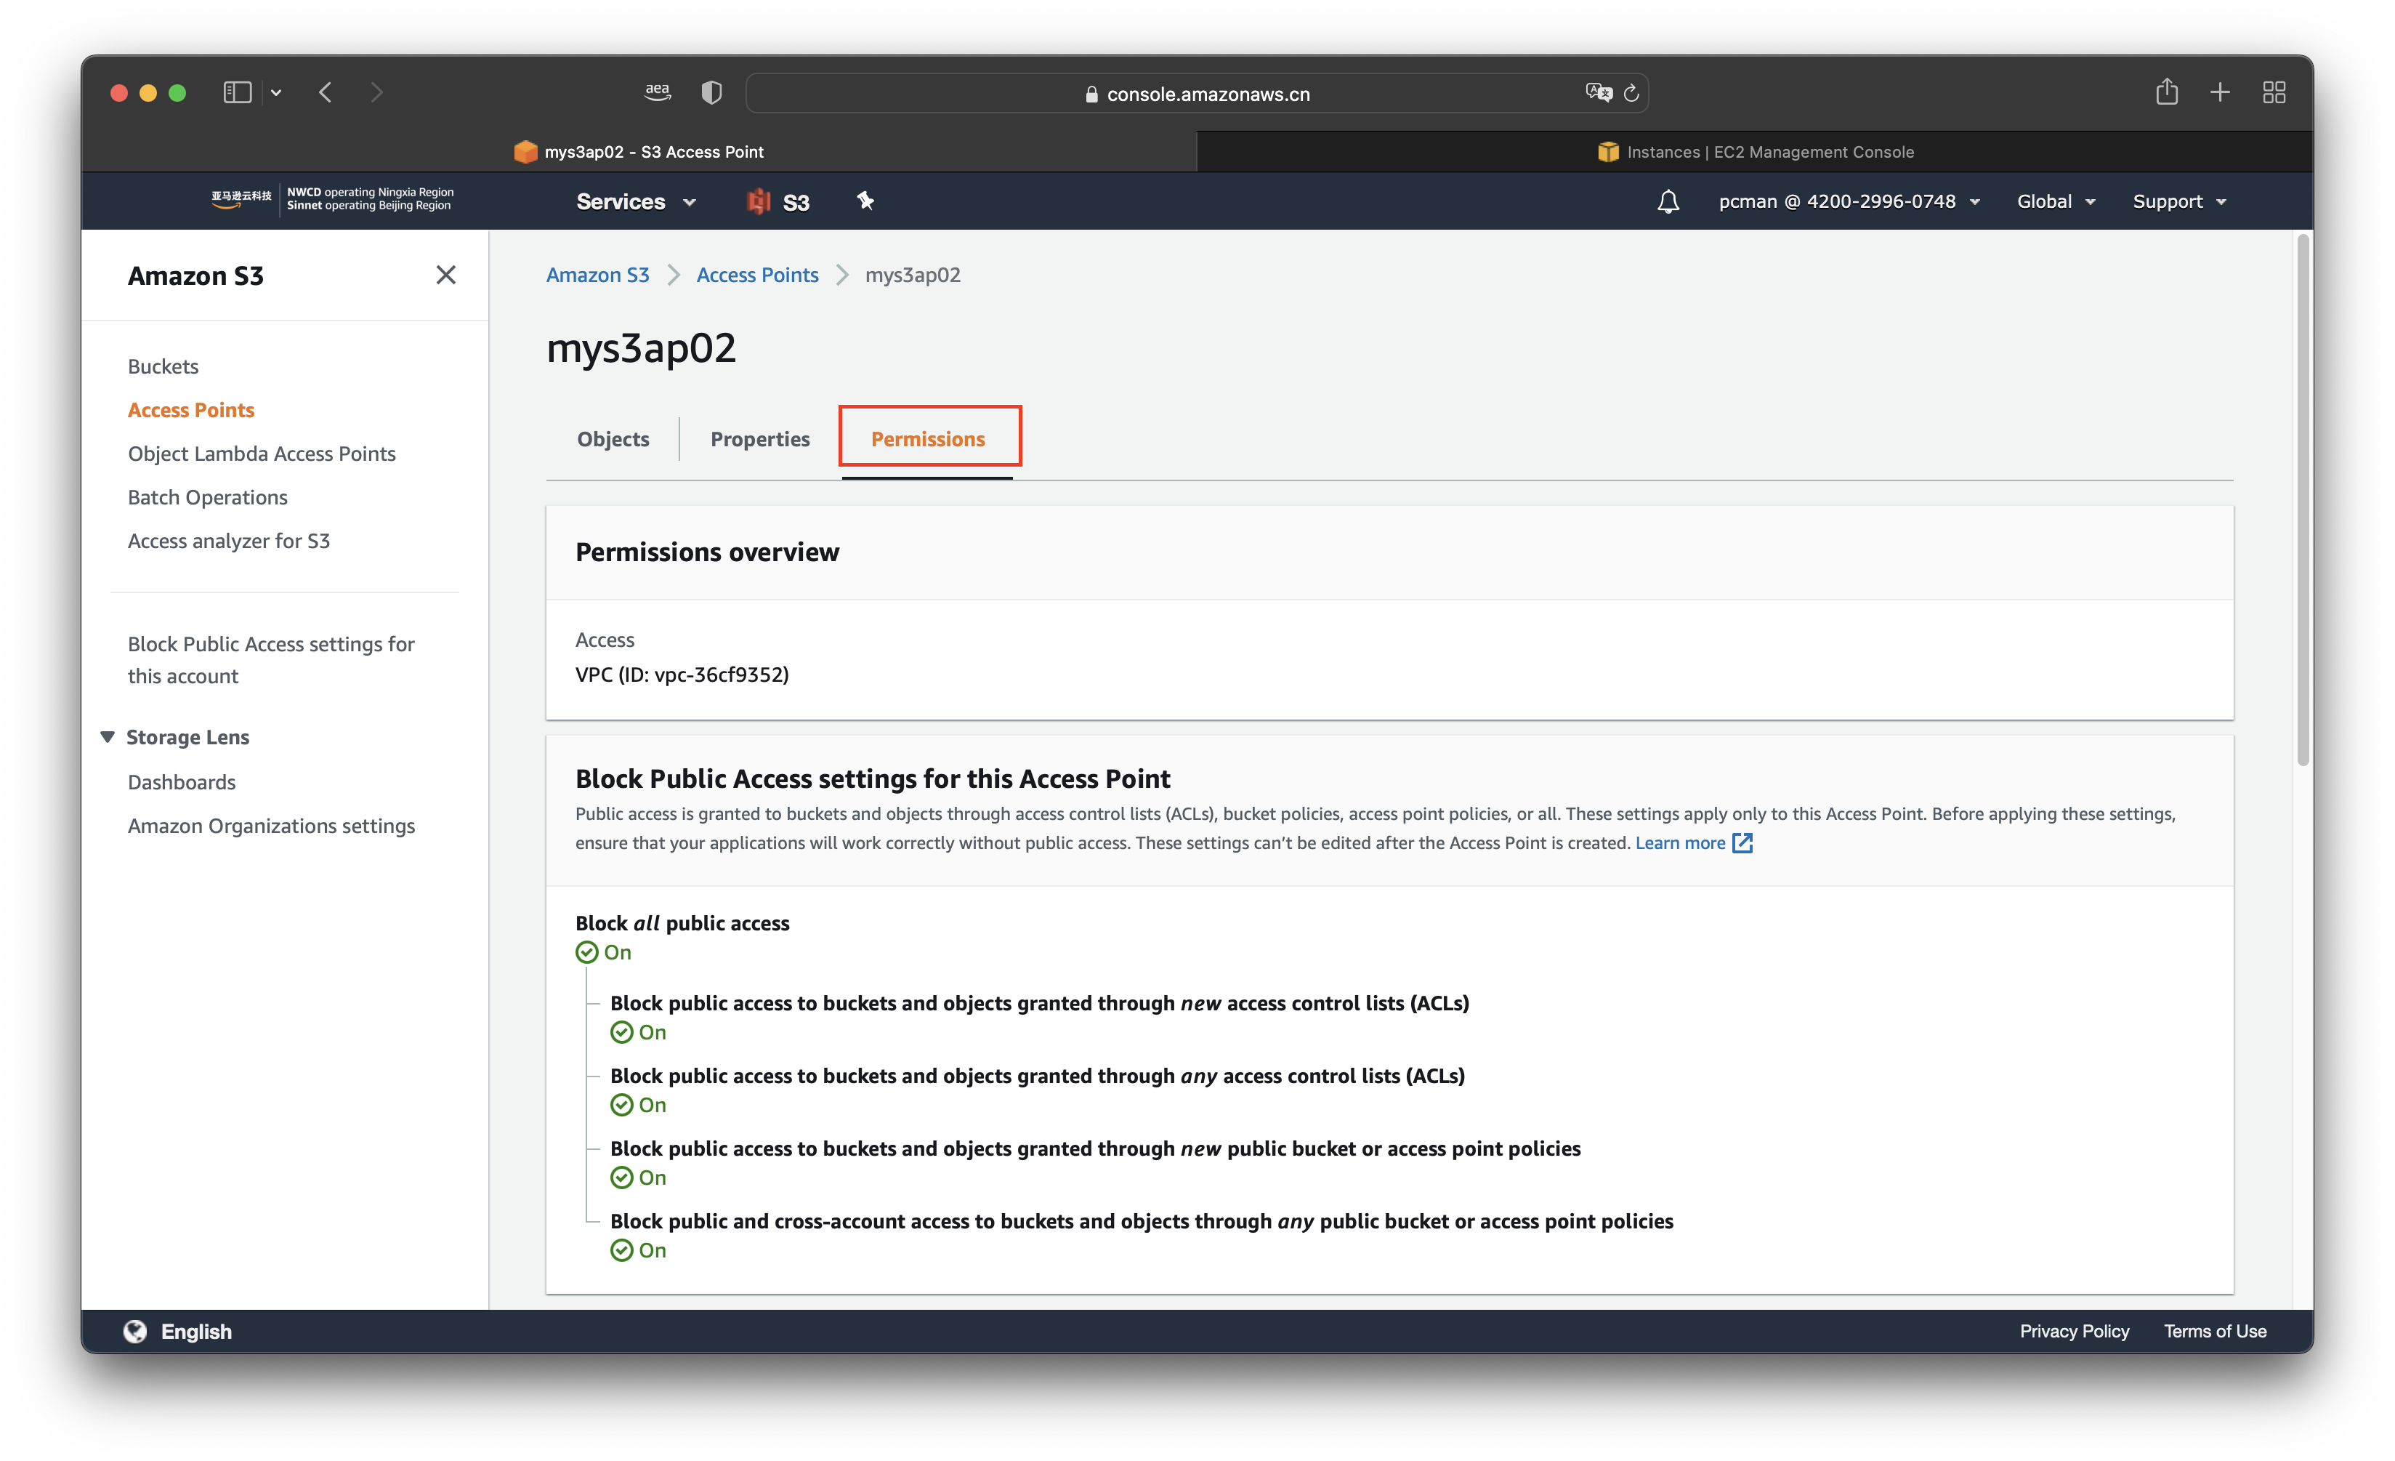This screenshot has width=2395, height=1461.
Task: Open a new tab with the plus icon
Action: pyautogui.click(x=2220, y=92)
